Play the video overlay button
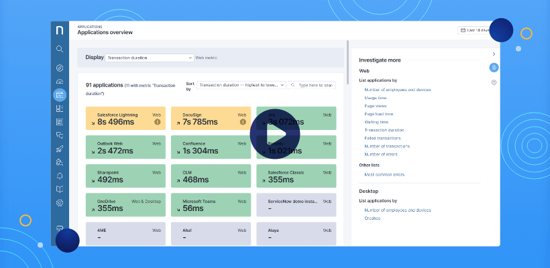This screenshot has width=550, height=268. click(x=275, y=134)
